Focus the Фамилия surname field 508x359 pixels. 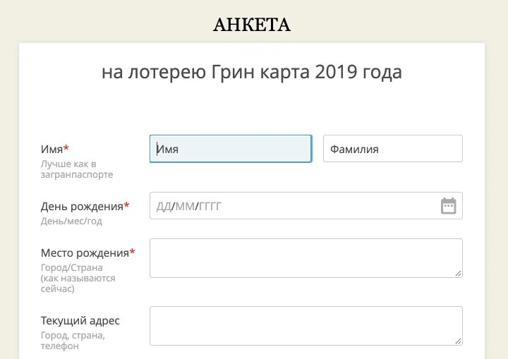(x=392, y=149)
